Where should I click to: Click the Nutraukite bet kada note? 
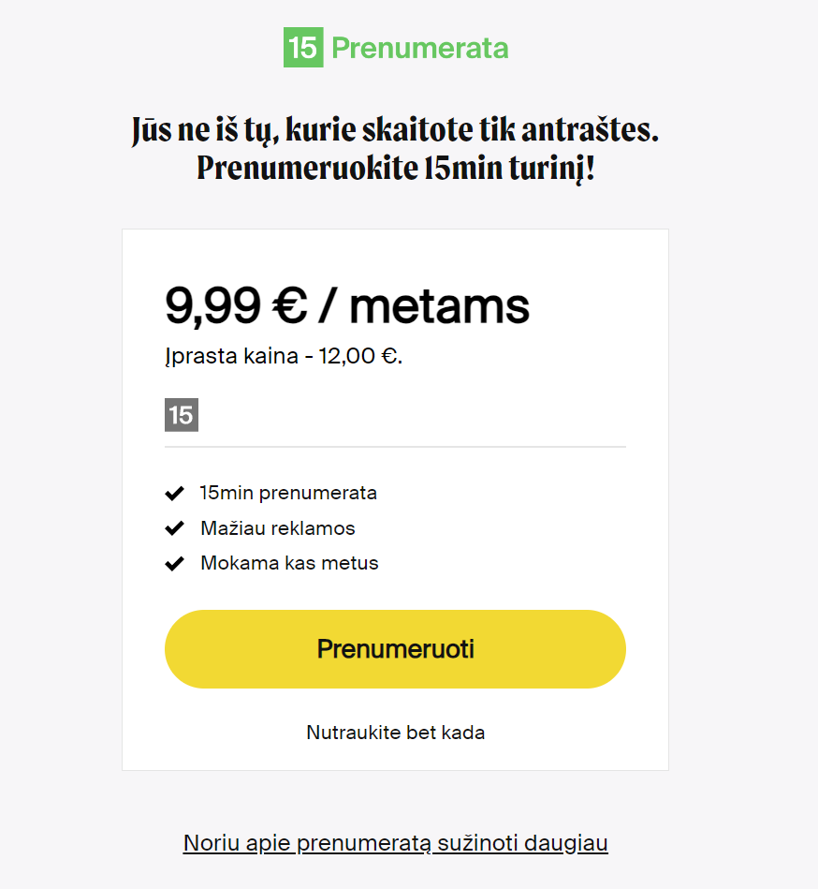pos(395,733)
